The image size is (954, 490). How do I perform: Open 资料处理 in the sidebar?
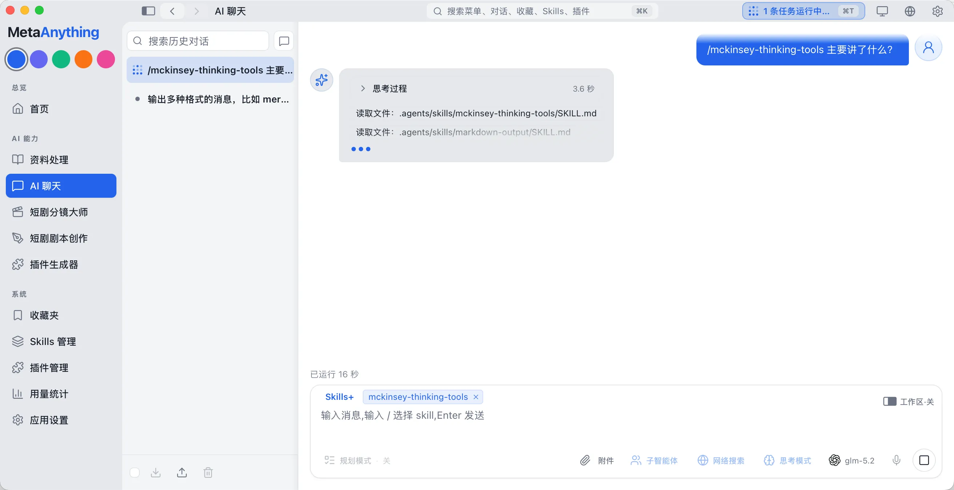(x=61, y=160)
